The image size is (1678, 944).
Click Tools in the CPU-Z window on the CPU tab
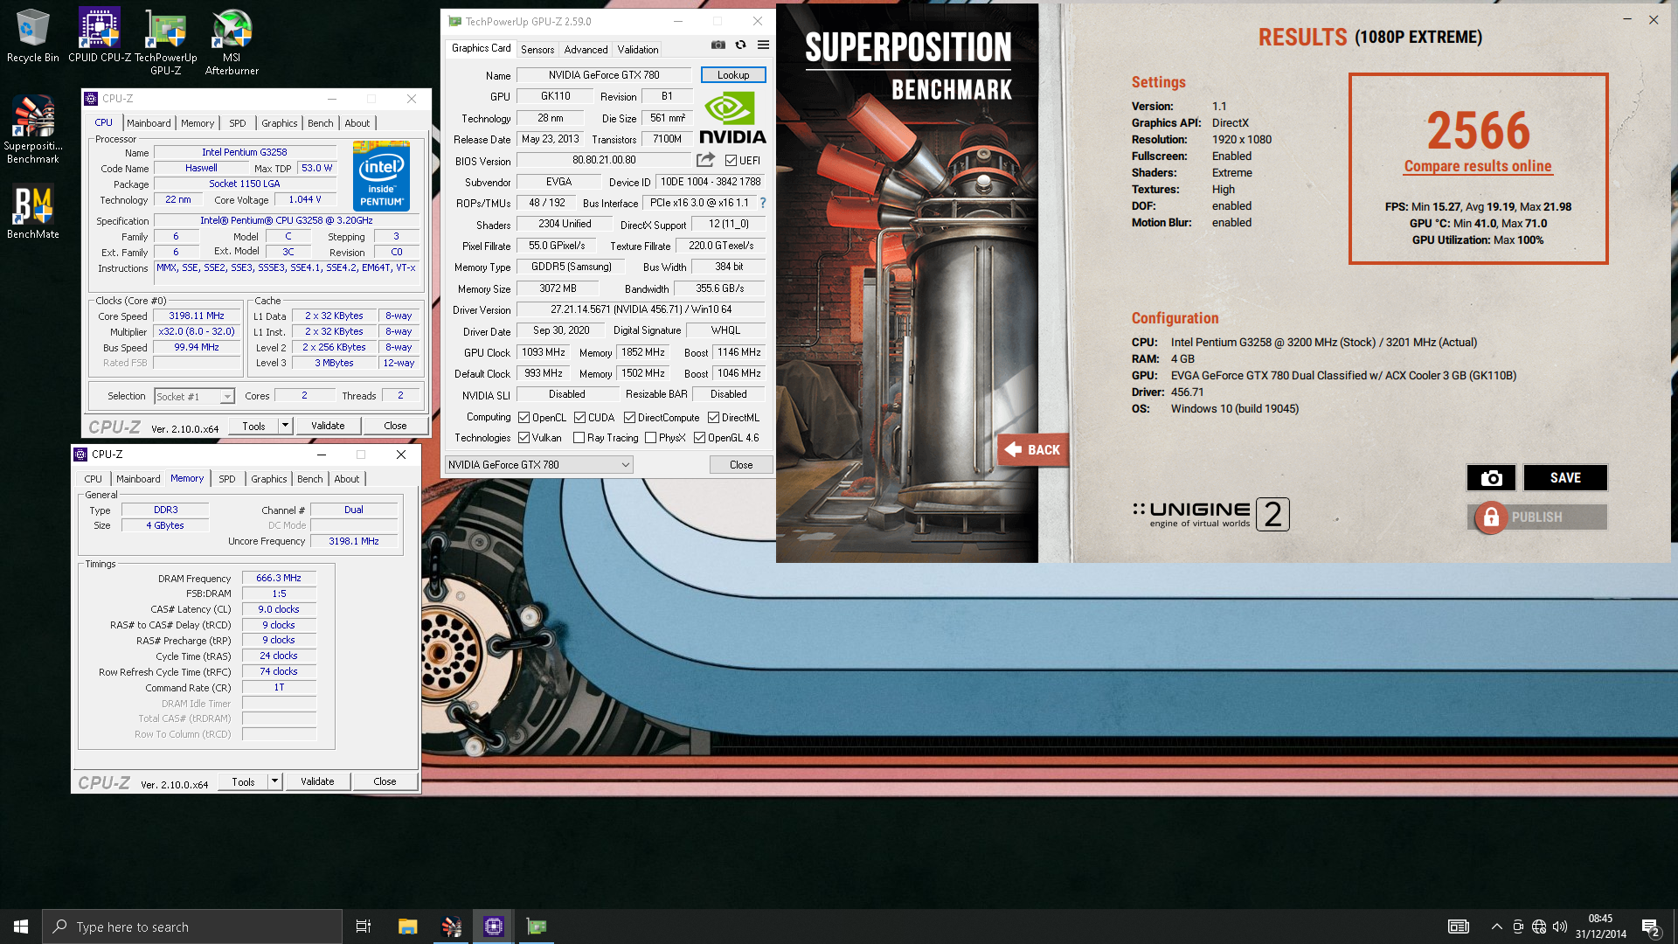[253, 426]
